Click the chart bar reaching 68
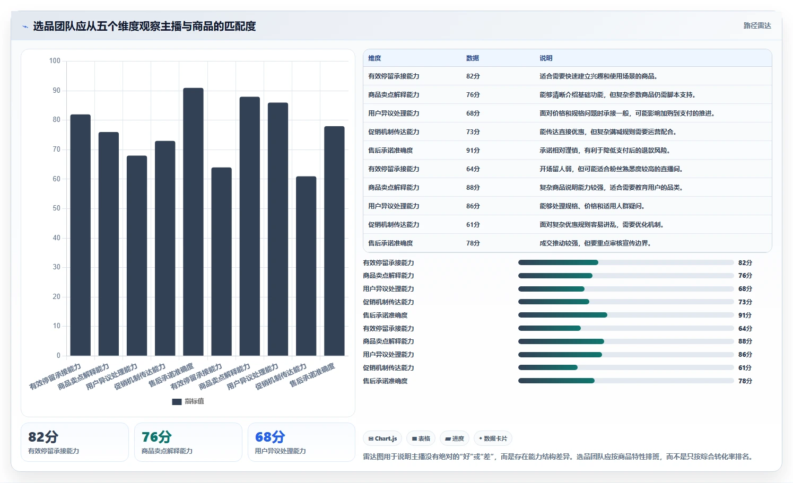 [137, 256]
